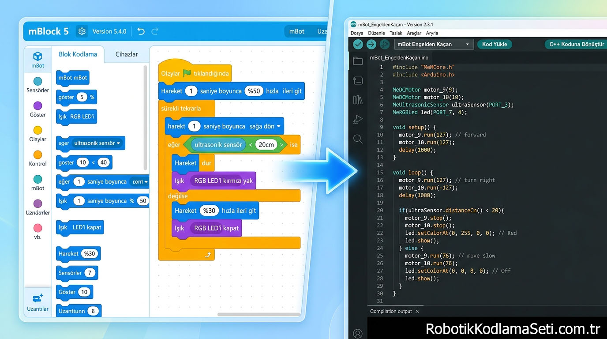Switch to the Blok Kodlama tab
607x339 pixels.
(78, 54)
